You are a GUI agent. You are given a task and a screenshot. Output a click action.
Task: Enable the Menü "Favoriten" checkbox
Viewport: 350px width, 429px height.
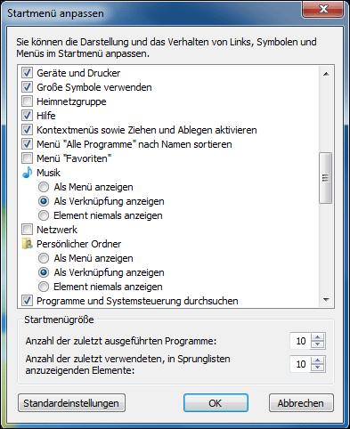27,158
